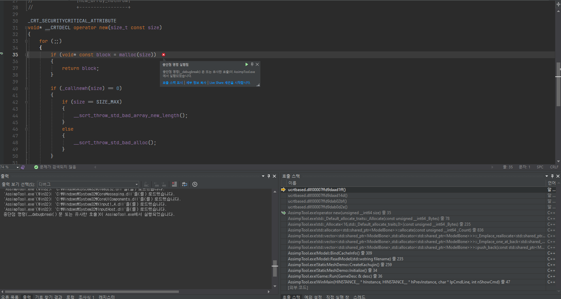The height and width of the screenshot is (299, 561).
Task: Select Model::ReadModel frame in call stack
Action: (417, 259)
